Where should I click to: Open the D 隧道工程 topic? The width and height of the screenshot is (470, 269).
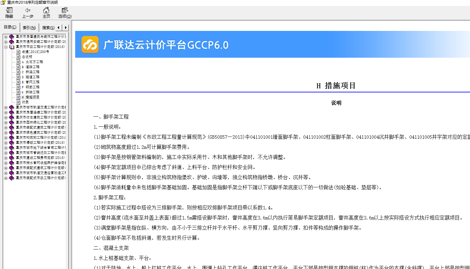coord(31,77)
